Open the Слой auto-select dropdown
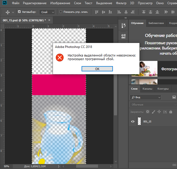The height and width of the screenshot is (169, 177). tap(47, 12)
